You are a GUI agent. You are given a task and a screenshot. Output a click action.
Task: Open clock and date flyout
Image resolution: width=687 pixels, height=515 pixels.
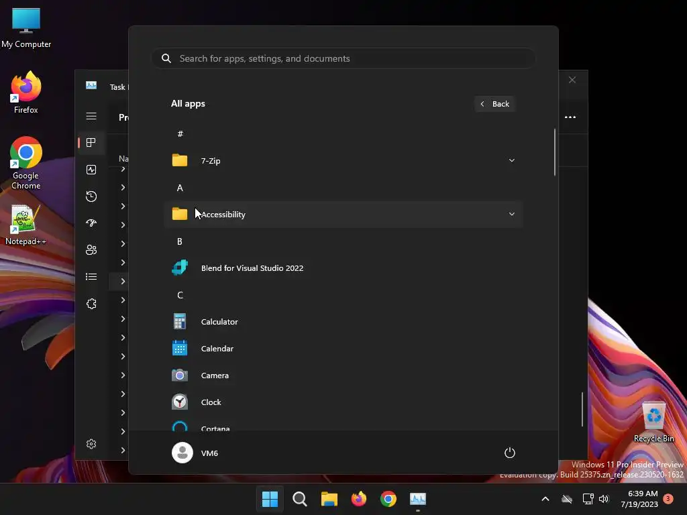click(639, 499)
